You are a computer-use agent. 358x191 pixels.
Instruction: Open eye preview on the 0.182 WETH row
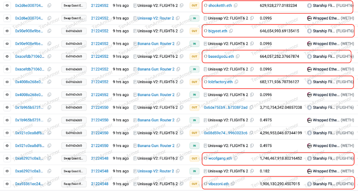7,171
